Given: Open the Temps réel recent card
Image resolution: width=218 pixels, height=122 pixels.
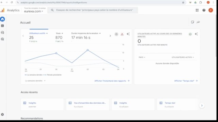Looking at the screenshot, I should 178,104.
